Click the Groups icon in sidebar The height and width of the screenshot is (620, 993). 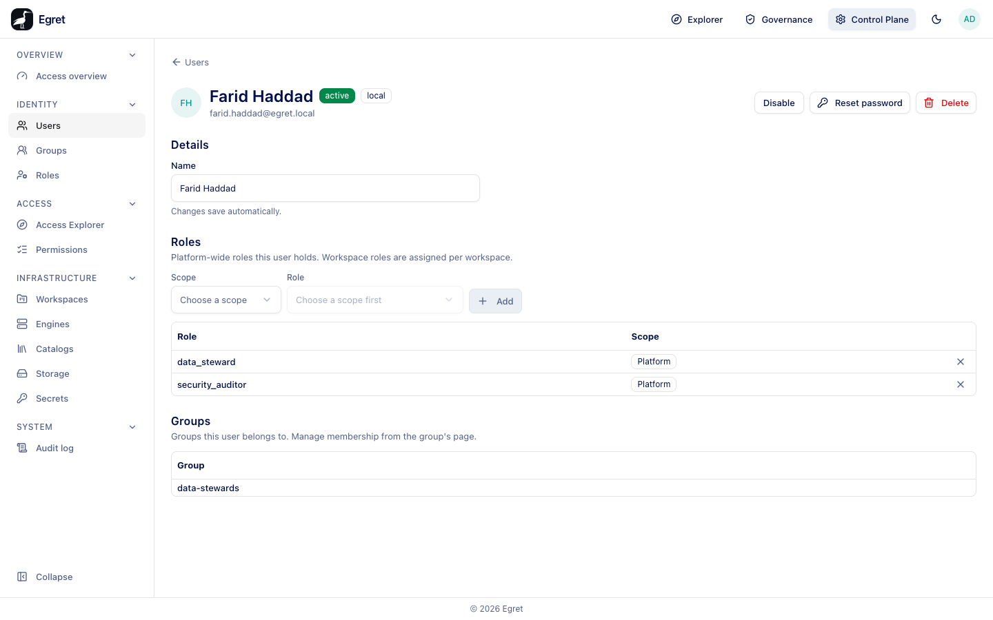click(22, 150)
